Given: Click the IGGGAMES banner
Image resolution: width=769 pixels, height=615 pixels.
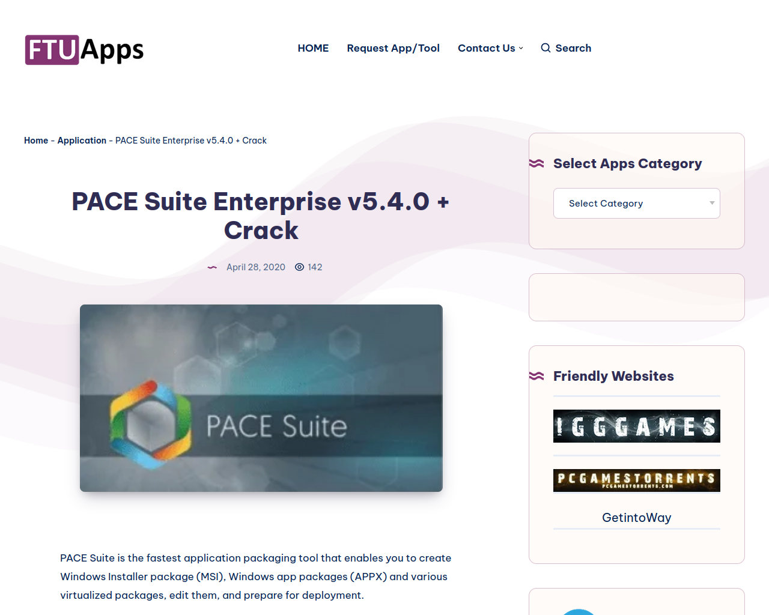Looking at the screenshot, I should [x=636, y=426].
